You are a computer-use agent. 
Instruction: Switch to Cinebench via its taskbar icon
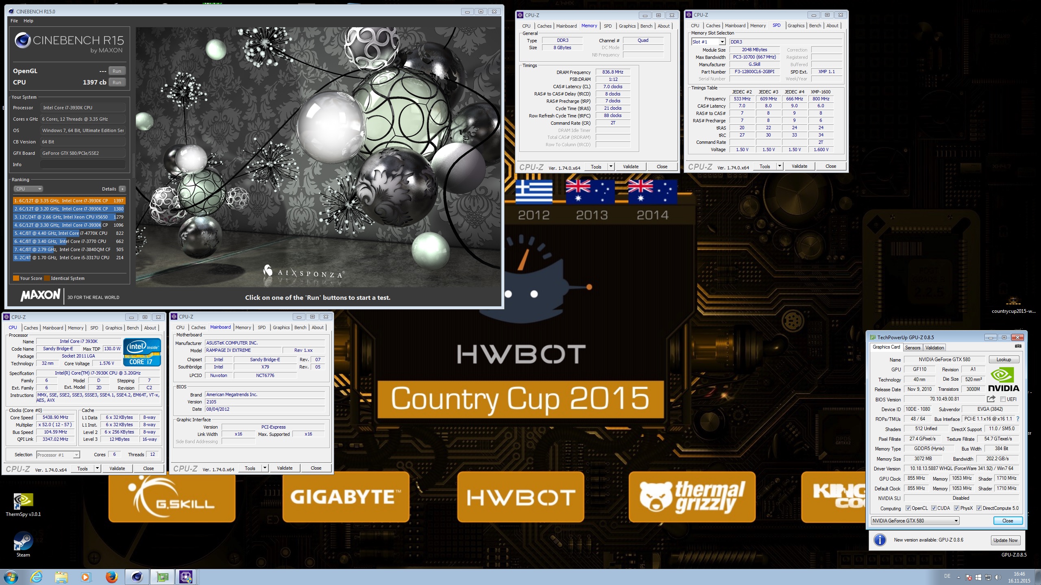click(137, 577)
